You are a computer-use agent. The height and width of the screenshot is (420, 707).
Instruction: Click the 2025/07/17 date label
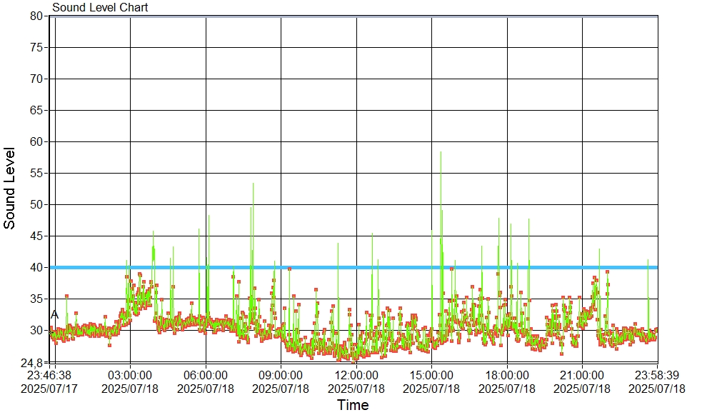[51, 389]
